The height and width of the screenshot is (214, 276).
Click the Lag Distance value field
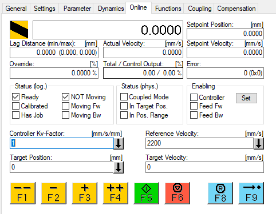[x=54, y=53]
